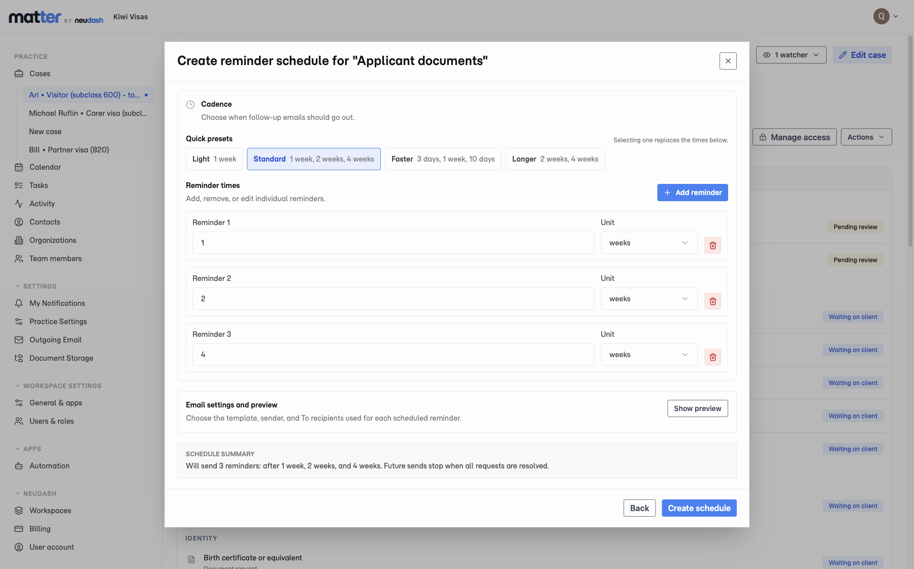
Task: Open Billing from sidebar
Action: coord(40,529)
